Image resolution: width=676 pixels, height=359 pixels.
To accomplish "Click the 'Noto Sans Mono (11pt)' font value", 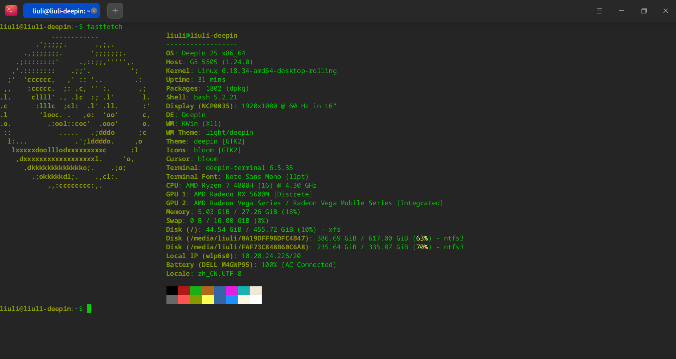I will coord(267,177).
